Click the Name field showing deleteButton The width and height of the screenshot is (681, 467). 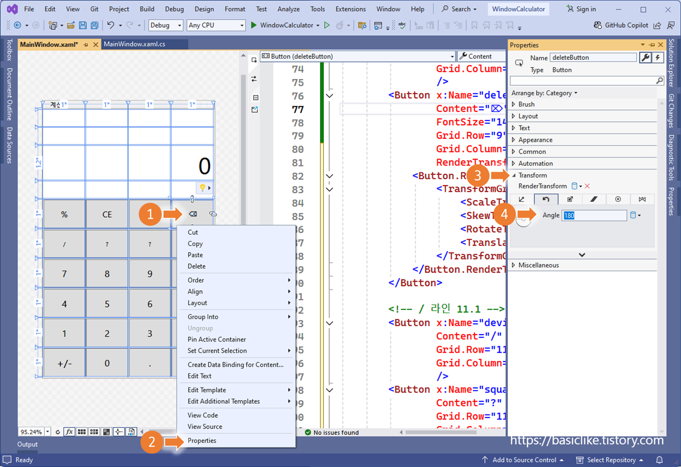[593, 57]
